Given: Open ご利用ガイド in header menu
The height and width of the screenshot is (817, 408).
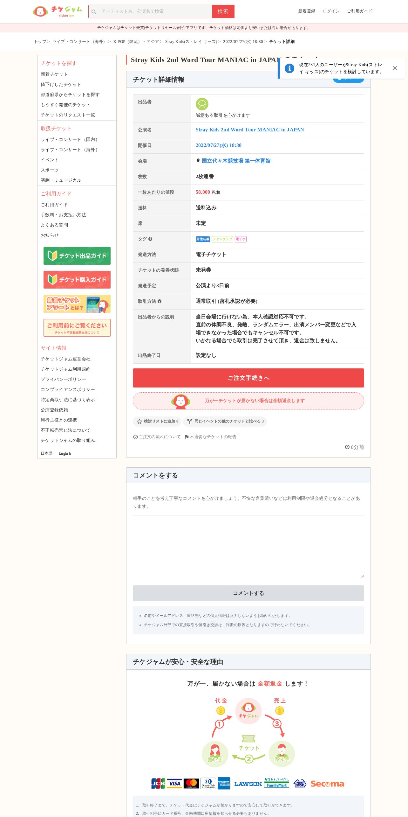Looking at the screenshot, I should pyautogui.click(x=359, y=11).
